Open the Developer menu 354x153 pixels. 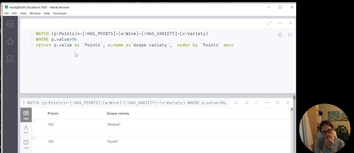tap(60, 13)
